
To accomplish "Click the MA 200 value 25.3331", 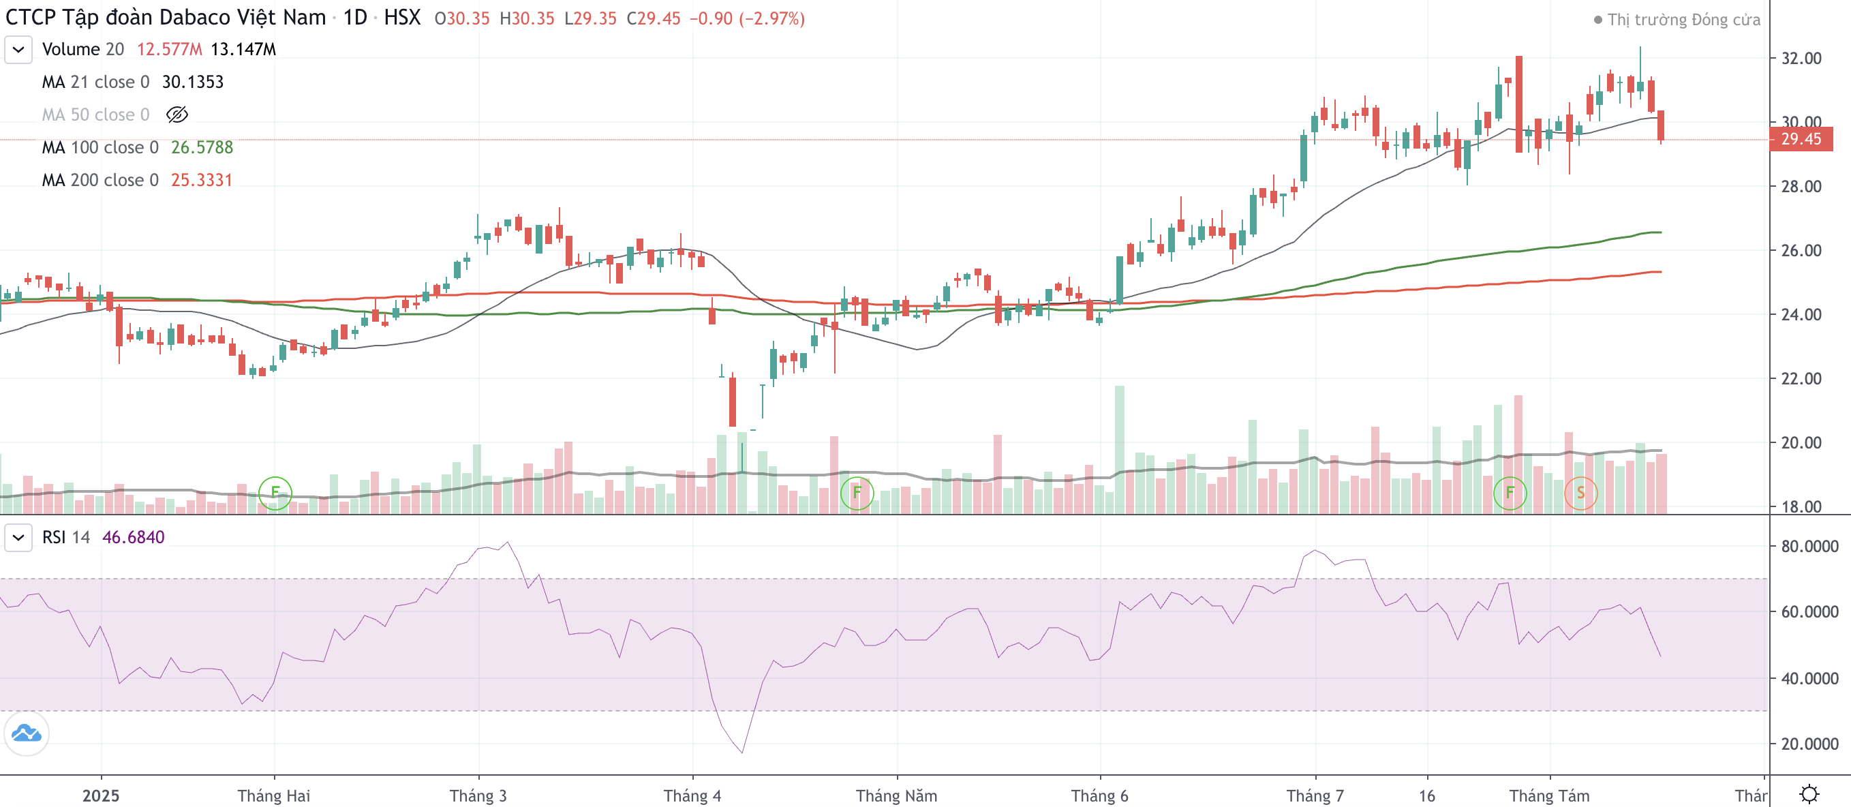I will pyautogui.click(x=202, y=180).
